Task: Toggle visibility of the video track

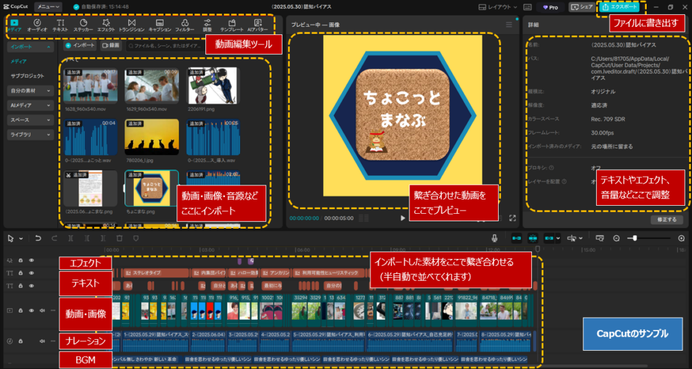Action: [x=31, y=310]
